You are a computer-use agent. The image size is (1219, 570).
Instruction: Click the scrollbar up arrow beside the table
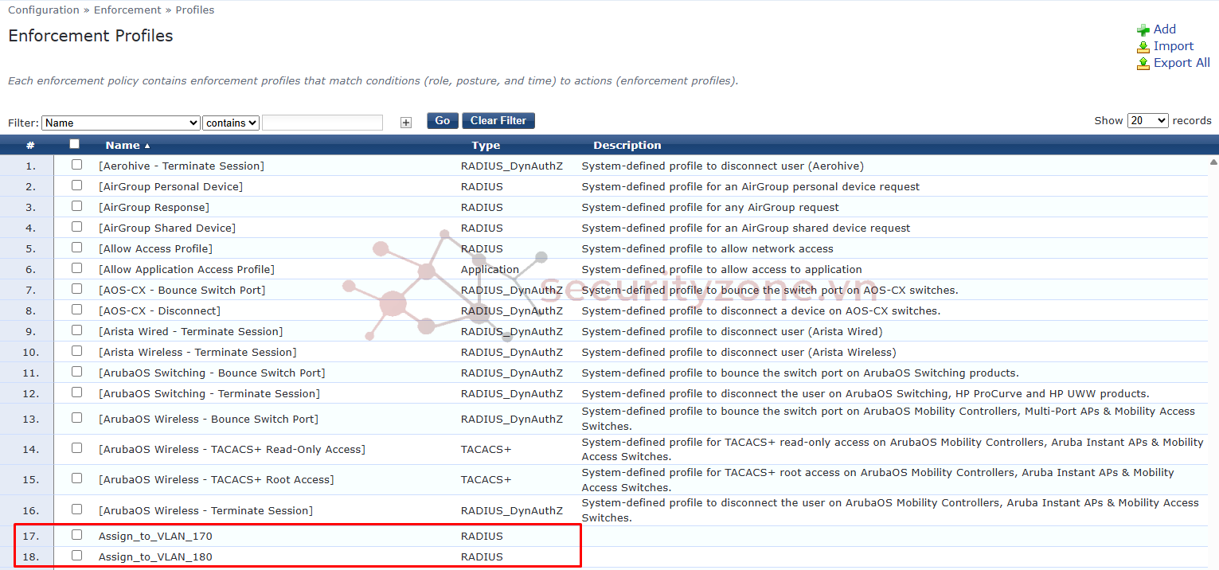point(1213,162)
